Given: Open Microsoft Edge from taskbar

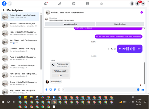Looking at the screenshot, I should (20, 97).
